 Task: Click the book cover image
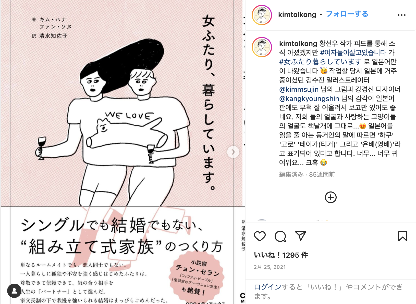pos(123,152)
